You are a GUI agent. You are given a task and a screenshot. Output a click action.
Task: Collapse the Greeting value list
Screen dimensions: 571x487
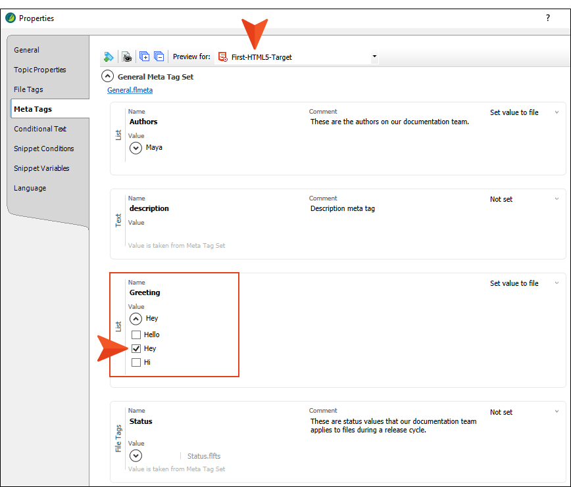click(x=136, y=319)
